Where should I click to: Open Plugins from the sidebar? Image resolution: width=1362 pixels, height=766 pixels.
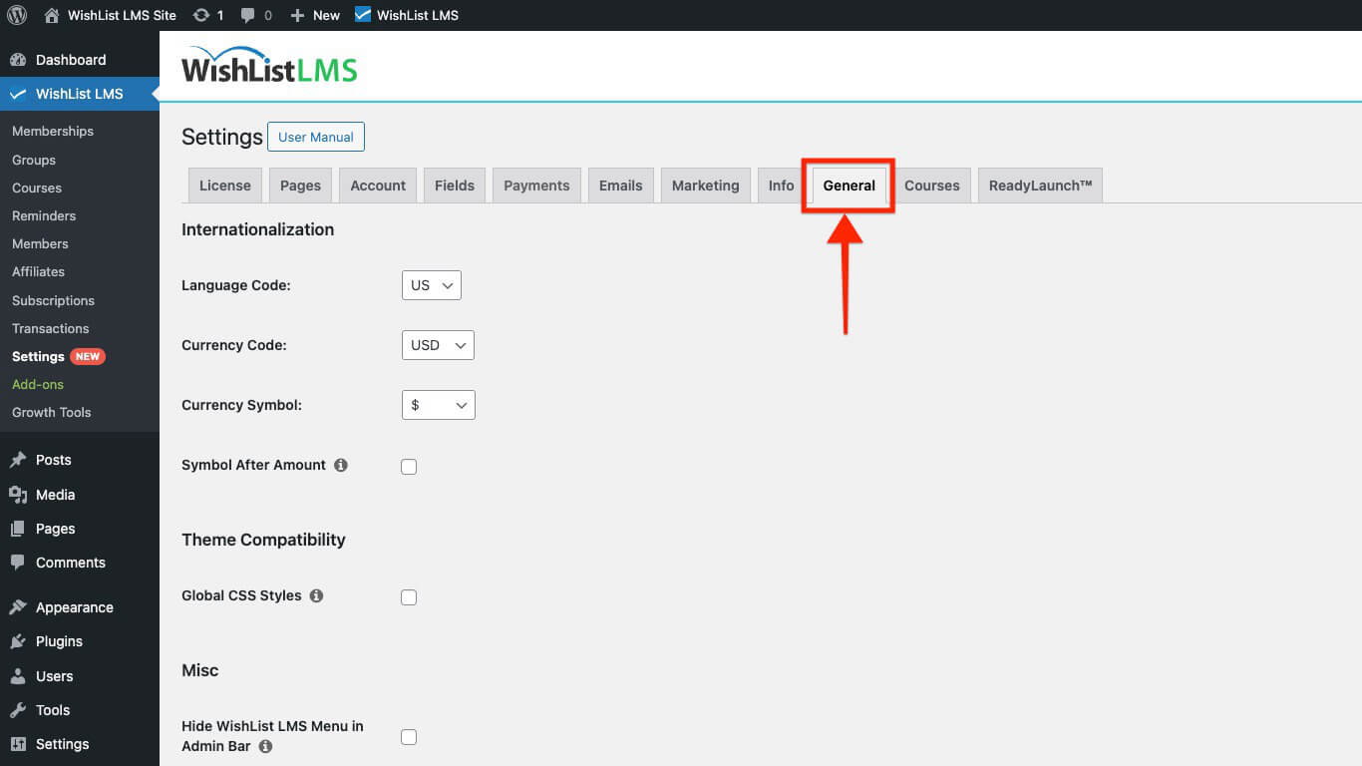[57, 641]
